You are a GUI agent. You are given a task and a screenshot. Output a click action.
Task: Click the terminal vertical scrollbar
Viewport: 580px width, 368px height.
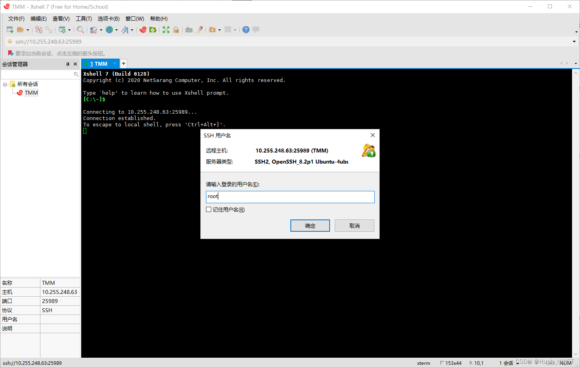coord(576,214)
